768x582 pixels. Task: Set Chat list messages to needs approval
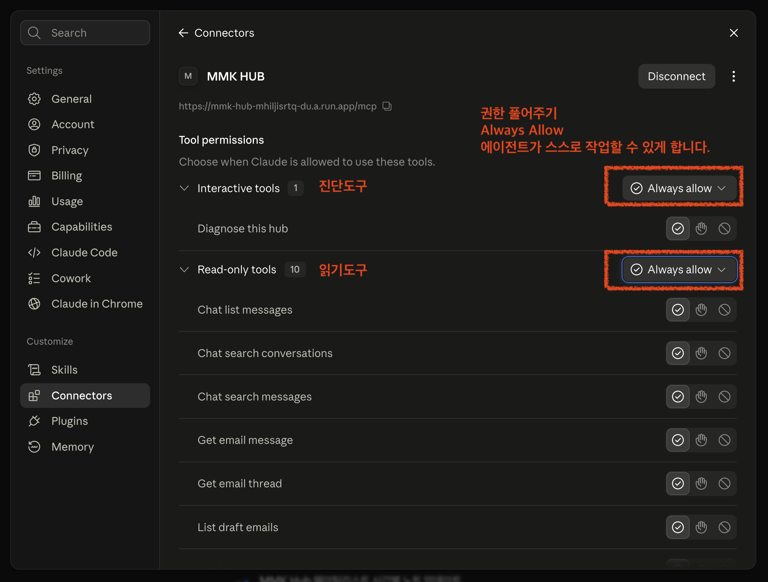(x=701, y=310)
